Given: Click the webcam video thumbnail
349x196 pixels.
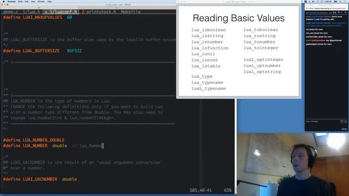Looking at the screenshot, I should [293, 164].
